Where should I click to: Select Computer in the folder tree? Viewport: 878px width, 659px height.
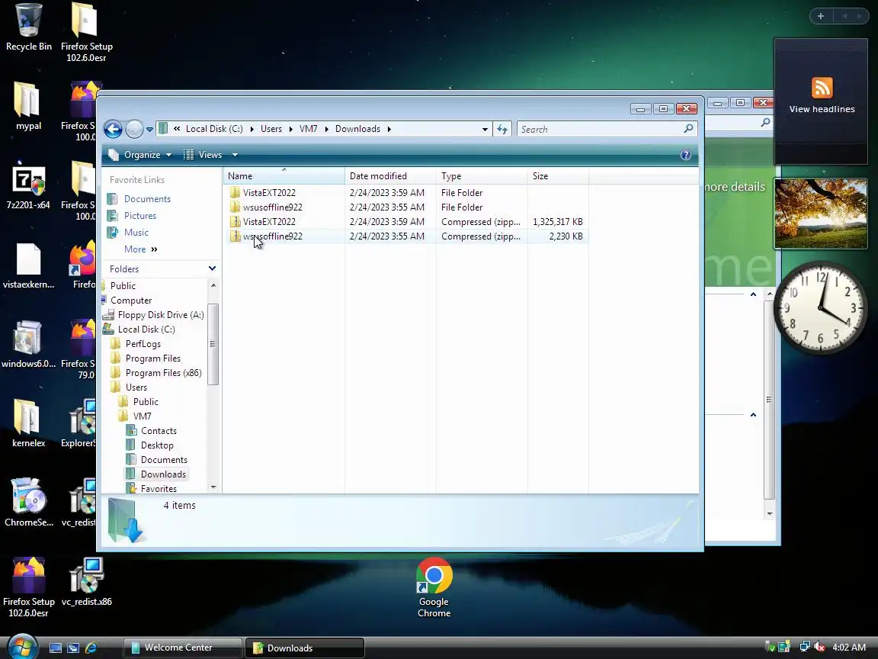point(130,301)
